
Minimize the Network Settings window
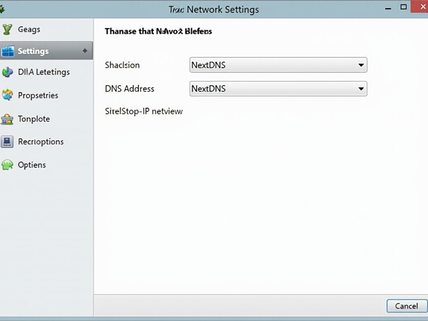(x=388, y=8)
